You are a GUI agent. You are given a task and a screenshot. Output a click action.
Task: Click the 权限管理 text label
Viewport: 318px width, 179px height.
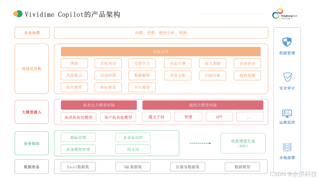click(x=287, y=53)
